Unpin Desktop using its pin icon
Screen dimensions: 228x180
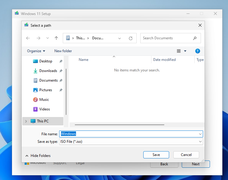coord(61,61)
